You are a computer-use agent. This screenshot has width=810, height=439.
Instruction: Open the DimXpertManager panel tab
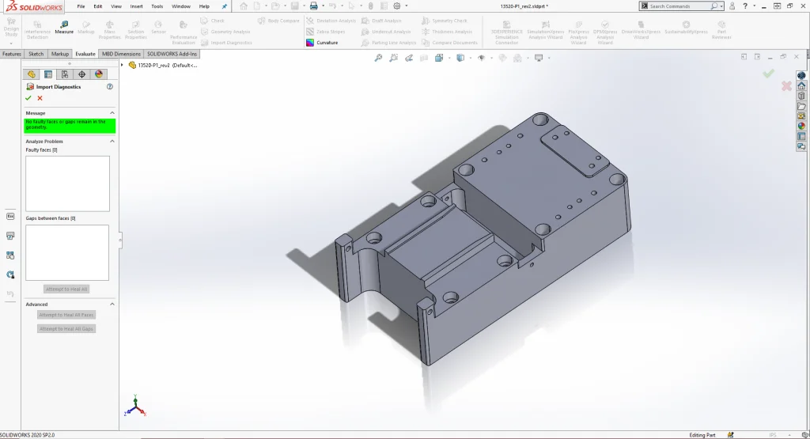point(82,74)
